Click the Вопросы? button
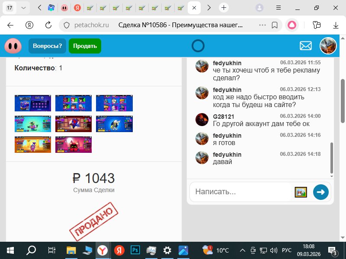This screenshot has width=346, height=259. click(47, 46)
